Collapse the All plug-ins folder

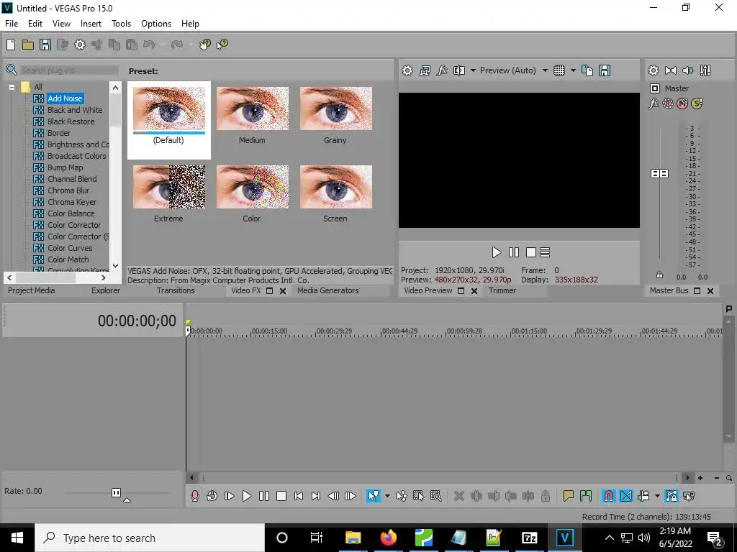click(x=12, y=87)
